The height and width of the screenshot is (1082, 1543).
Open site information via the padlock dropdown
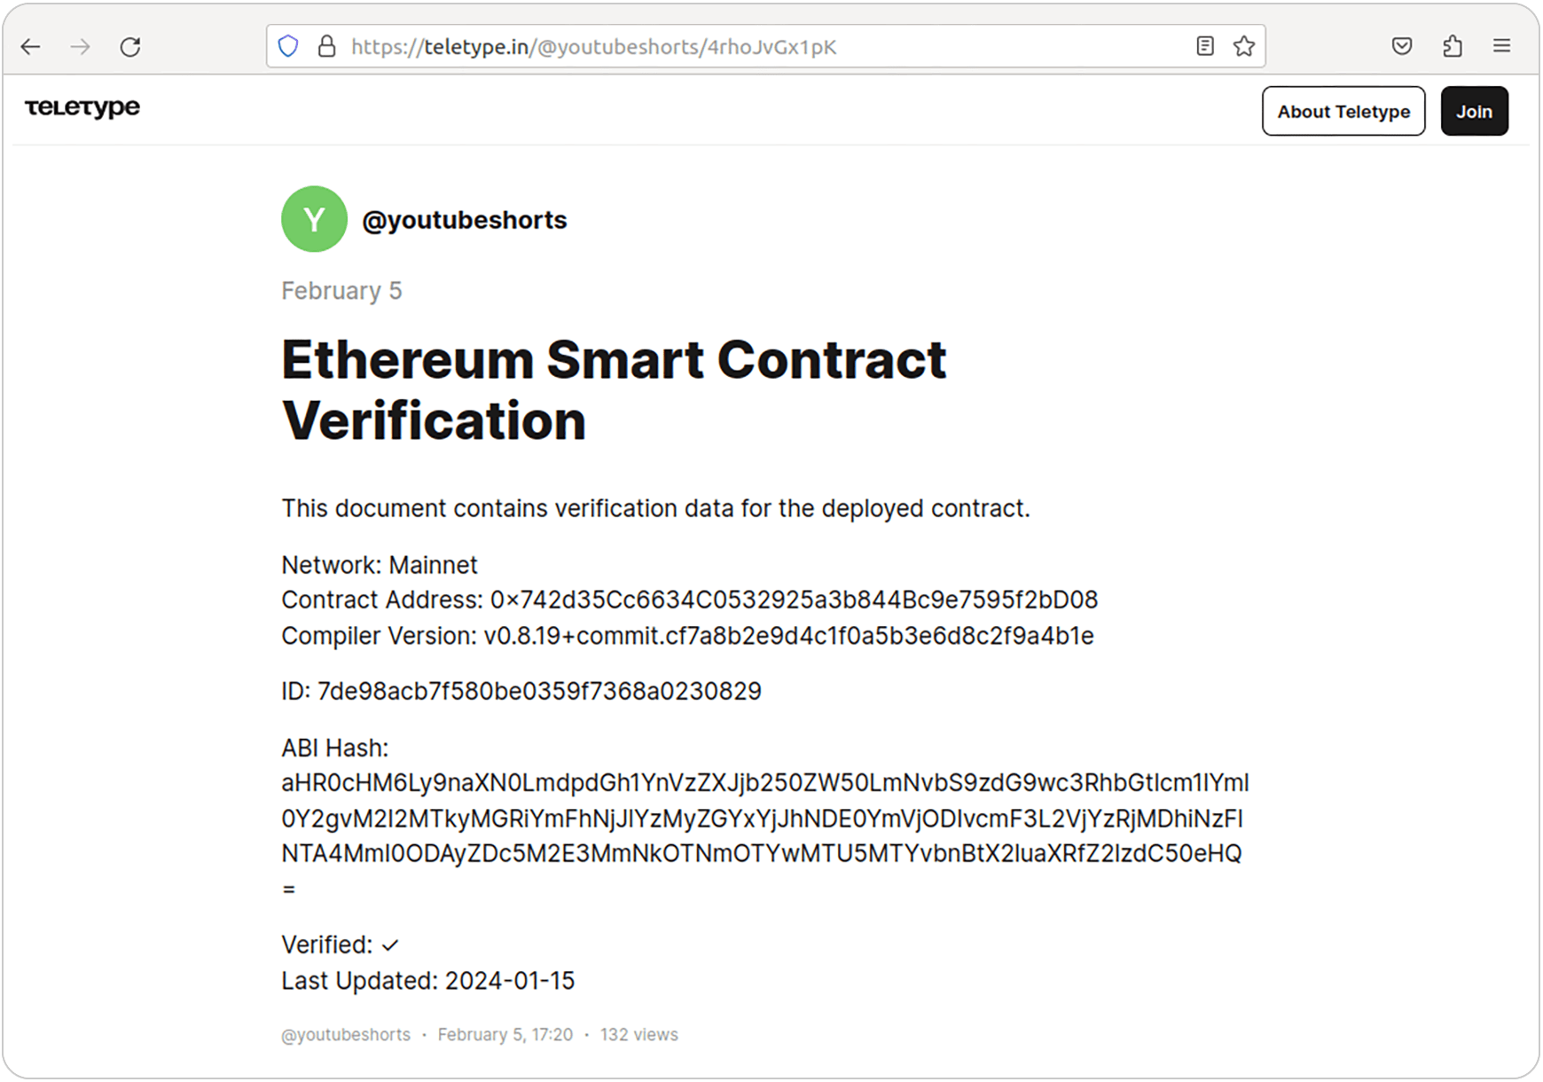pyautogui.click(x=325, y=45)
